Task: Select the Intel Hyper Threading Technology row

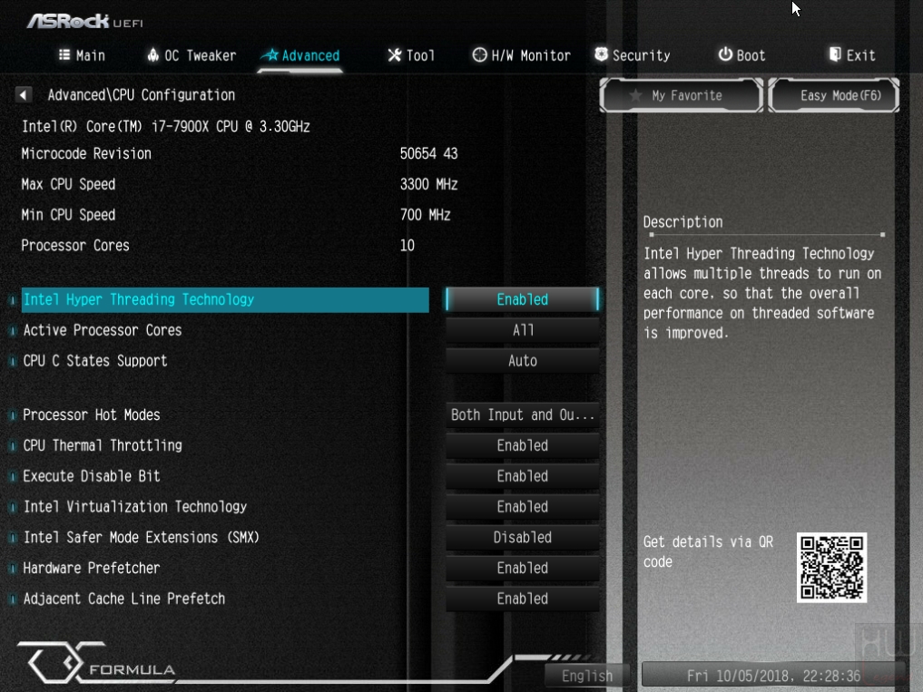Action: point(225,299)
